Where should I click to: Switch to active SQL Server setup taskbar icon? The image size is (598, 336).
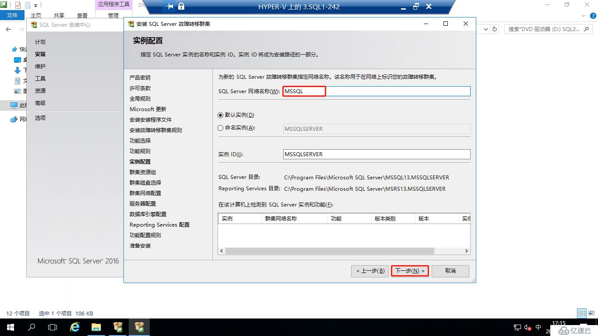click(x=139, y=327)
